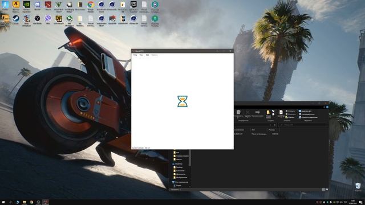Open the NVIDIA GeForce Experience desktop shortcut
Viewport: 365px width, 205px height.
coord(27,5)
